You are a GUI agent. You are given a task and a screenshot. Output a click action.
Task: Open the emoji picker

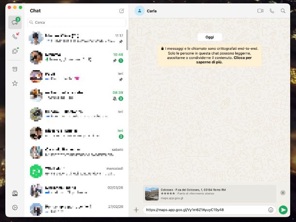pyautogui.click(x=271, y=210)
